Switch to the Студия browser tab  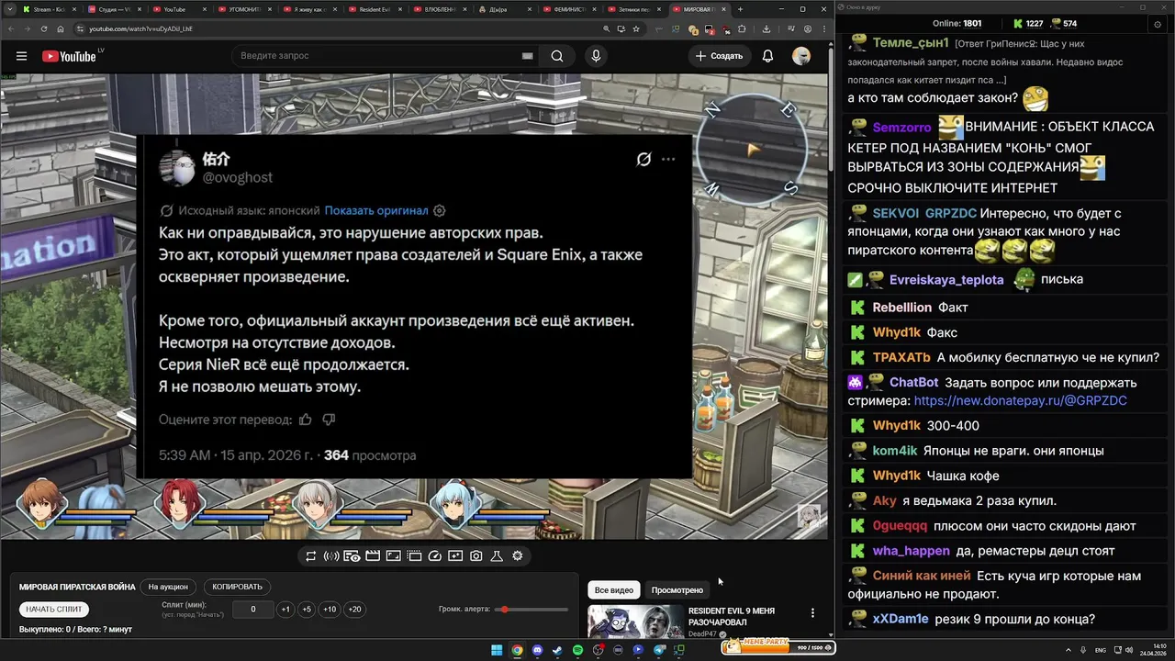pyautogui.click(x=115, y=9)
